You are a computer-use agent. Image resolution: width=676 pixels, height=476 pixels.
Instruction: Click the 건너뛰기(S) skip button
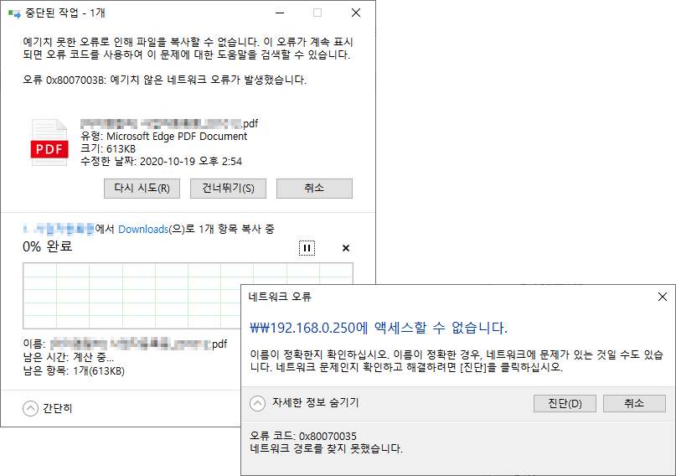click(x=228, y=189)
